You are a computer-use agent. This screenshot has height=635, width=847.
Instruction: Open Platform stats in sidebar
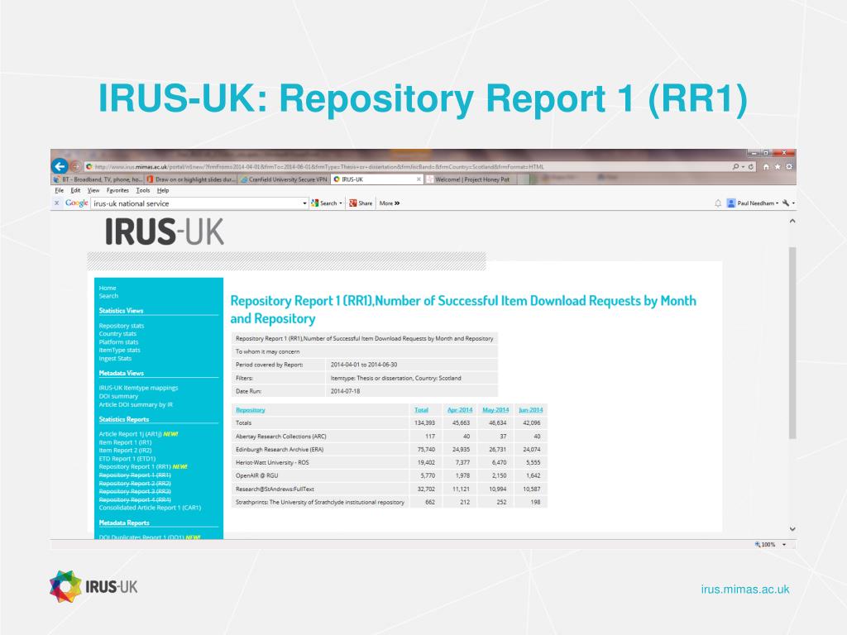(x=119, y=341)
